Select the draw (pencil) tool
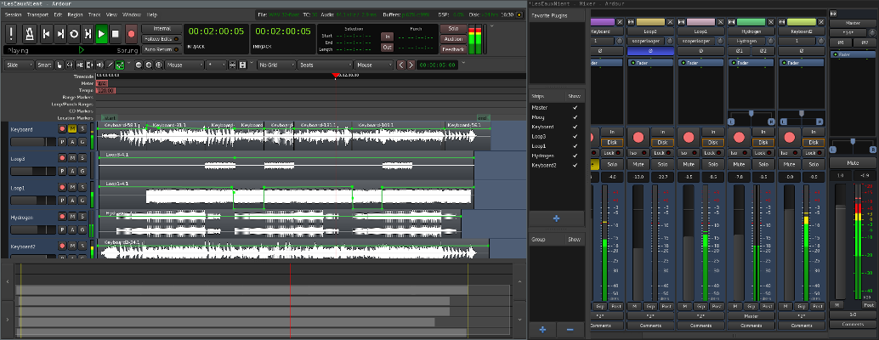This screenshot has height=340, width=879. click(x=110, y=65)
